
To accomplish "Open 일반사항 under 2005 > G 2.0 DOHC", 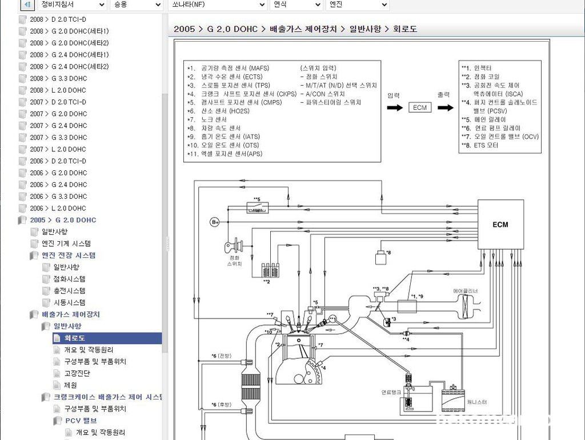I will [54, 232].
